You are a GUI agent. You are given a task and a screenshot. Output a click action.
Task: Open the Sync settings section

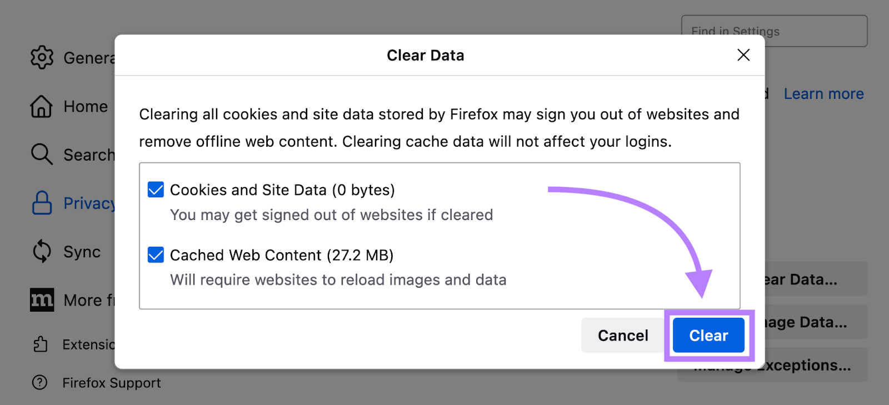(x=81, y=251)
